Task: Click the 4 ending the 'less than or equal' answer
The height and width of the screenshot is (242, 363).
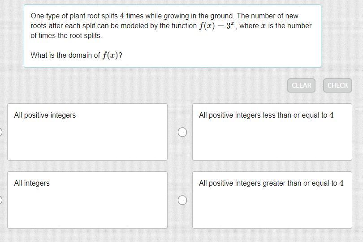Action: [332, 115]
